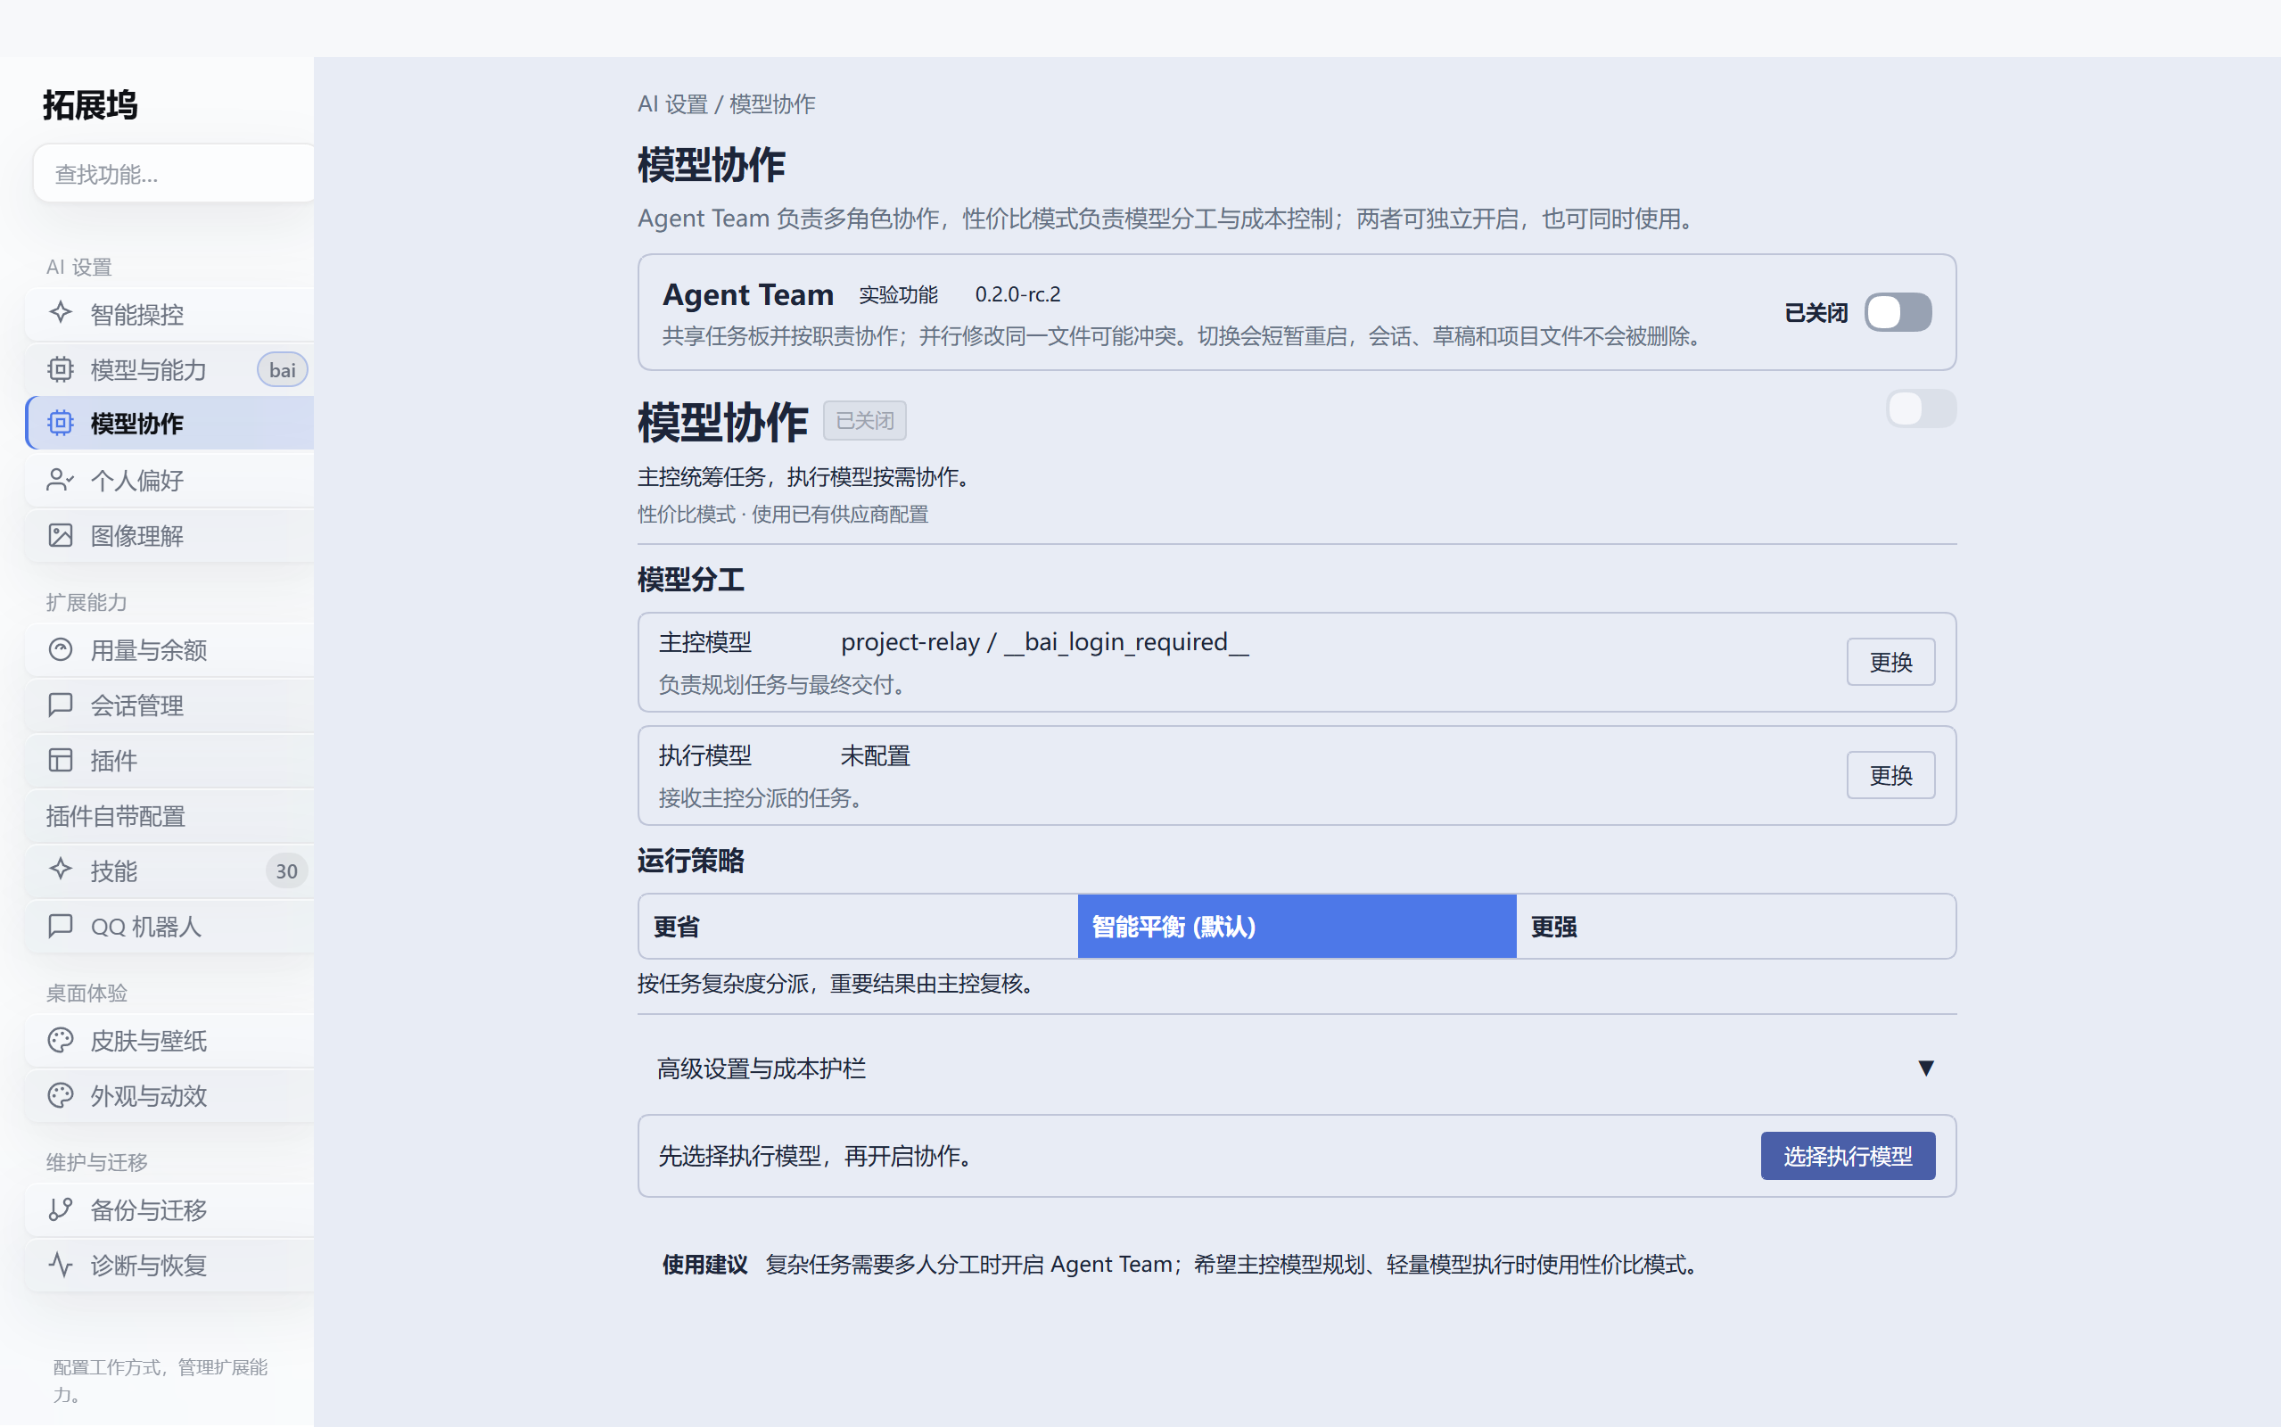Open 图像理解 in the sidebar
Viewport: 2281px width, 1427px height.
[x=169, y=536]
